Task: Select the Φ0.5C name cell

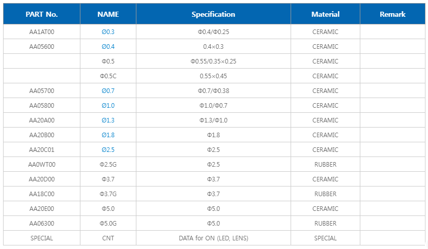Action: [x=108, y=76]
